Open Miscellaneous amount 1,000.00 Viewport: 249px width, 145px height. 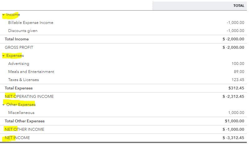tap(236, 113)
